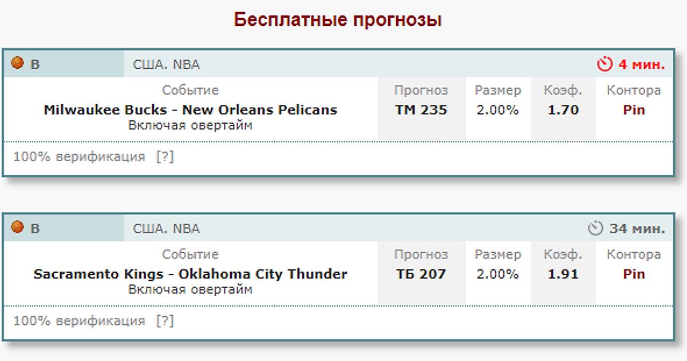Click the basketball icon in the Sacramento Kings card
The width and height of the screenshot is (687, 361).
click(x=18, y=227)
